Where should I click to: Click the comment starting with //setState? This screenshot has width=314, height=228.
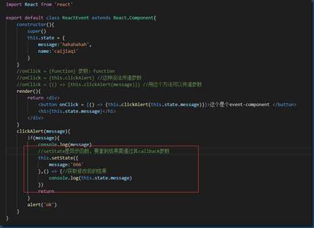click(x=104, y=151)
